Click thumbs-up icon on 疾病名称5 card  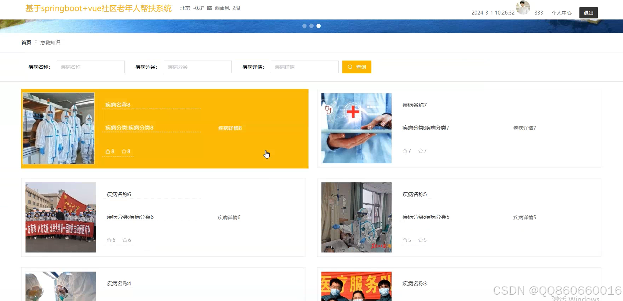405,240
